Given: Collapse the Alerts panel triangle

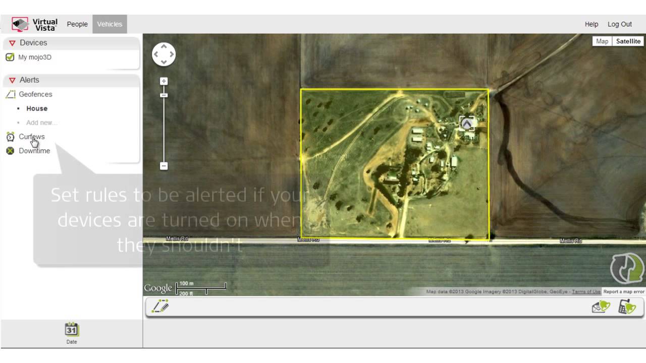Looking at the screenshot, I should [x=12, y=81].
